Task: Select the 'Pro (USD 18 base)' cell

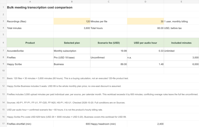Action: click(72, 57)
